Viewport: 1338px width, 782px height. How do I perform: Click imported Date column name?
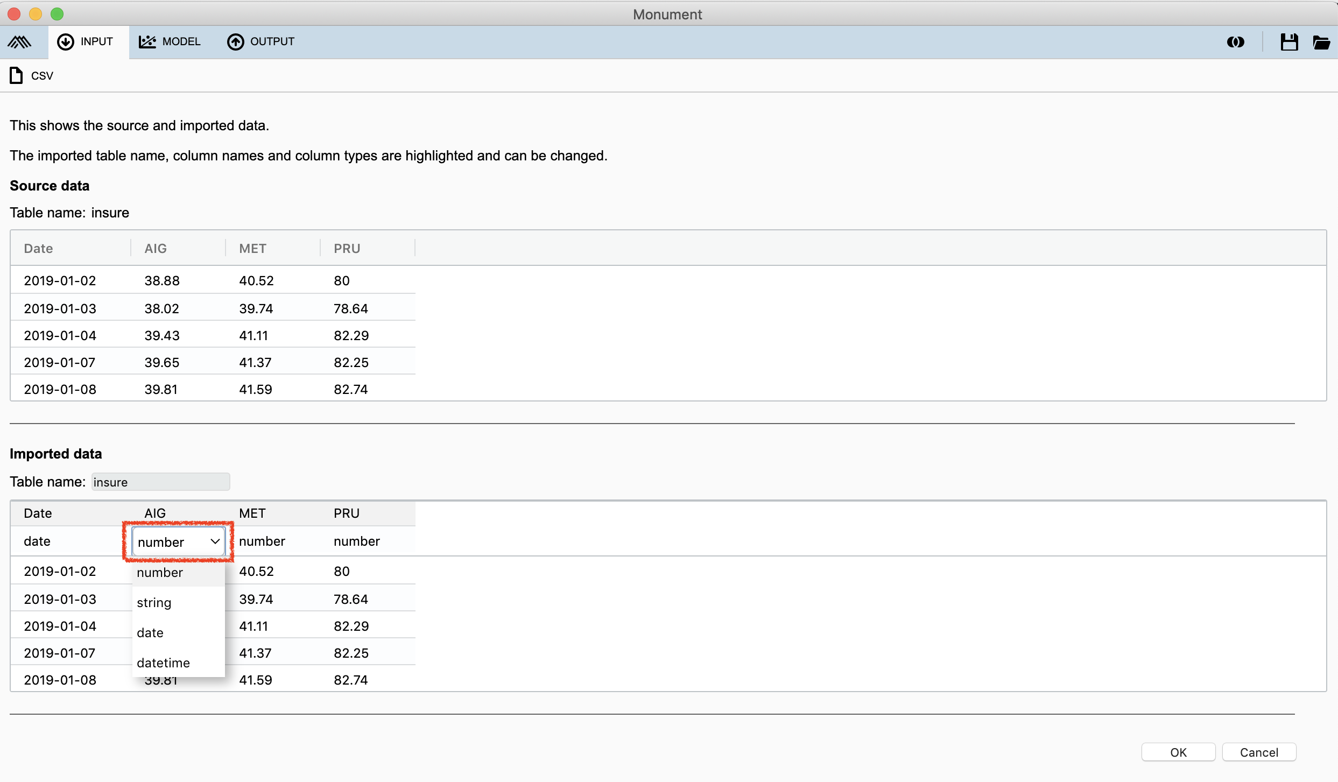pos(38,513)
